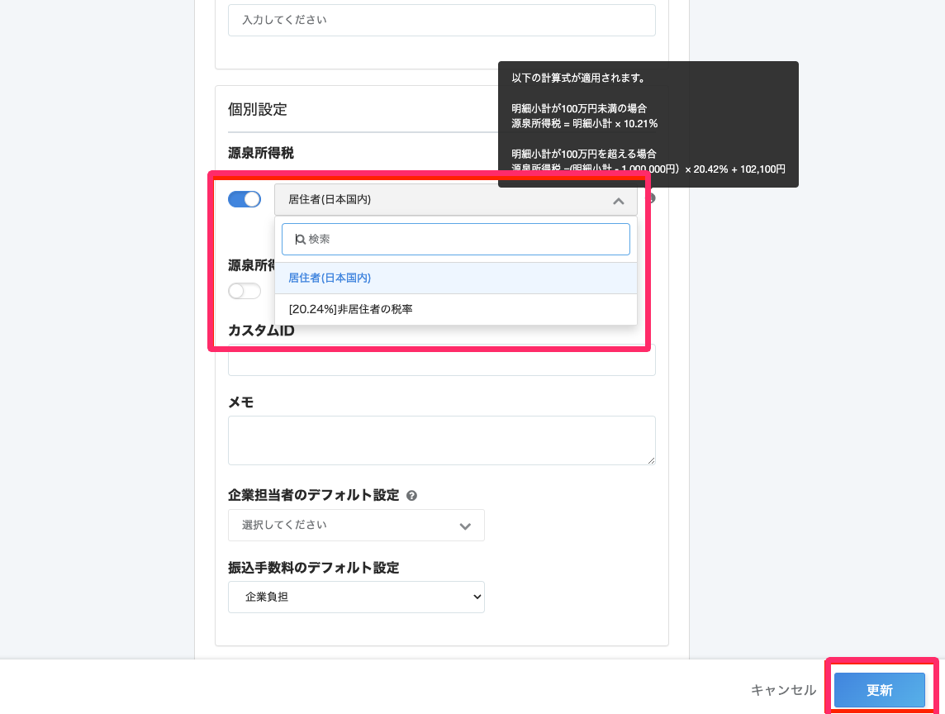Image resolution: width=945 pixels, height=714 pixels.
Task: Click the カスタムID input field
Action: pos(442,360)
